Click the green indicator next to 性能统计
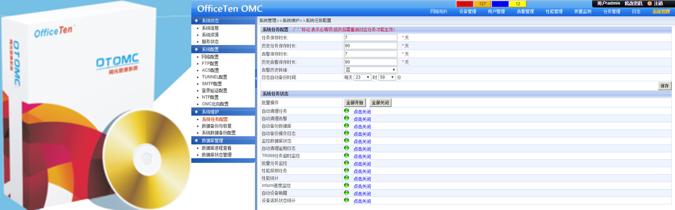The width and height of the screenshot is (675, 210). (347, 178)
